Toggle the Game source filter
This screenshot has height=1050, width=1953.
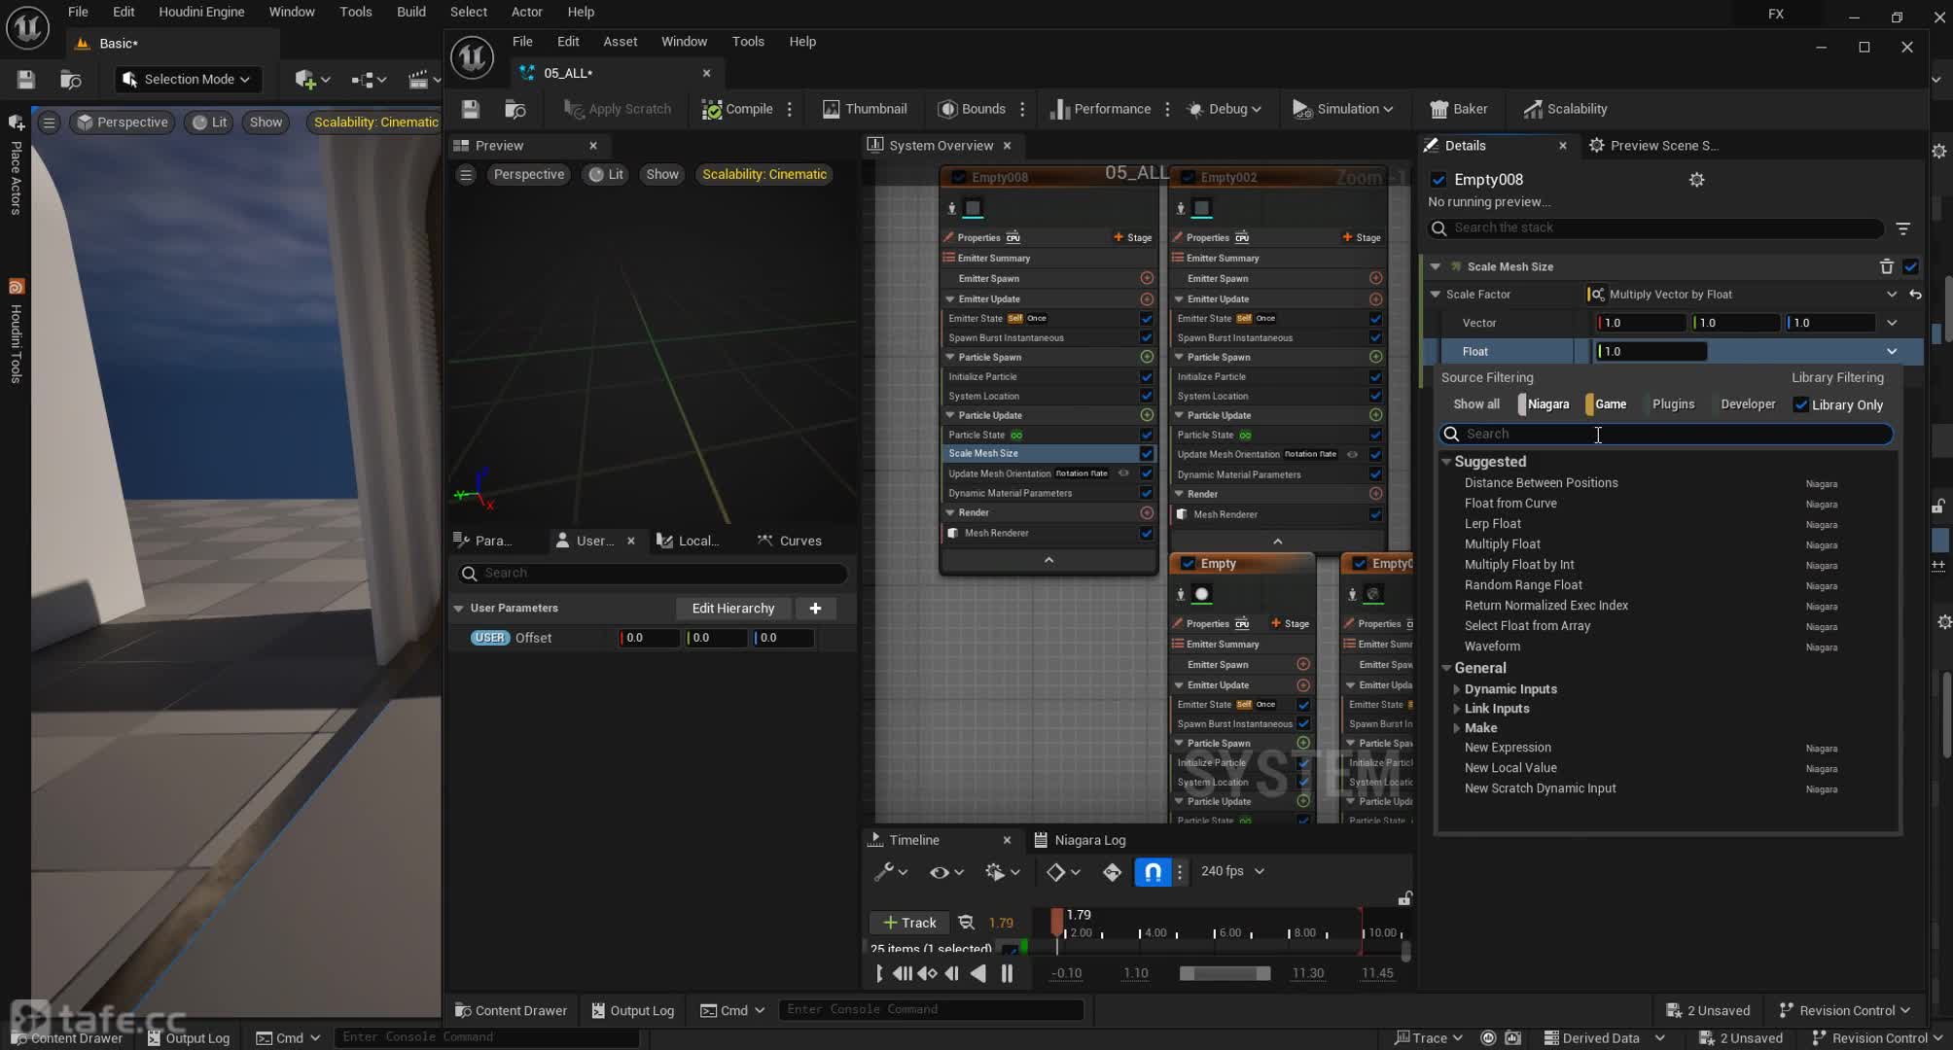[1608, 404]
